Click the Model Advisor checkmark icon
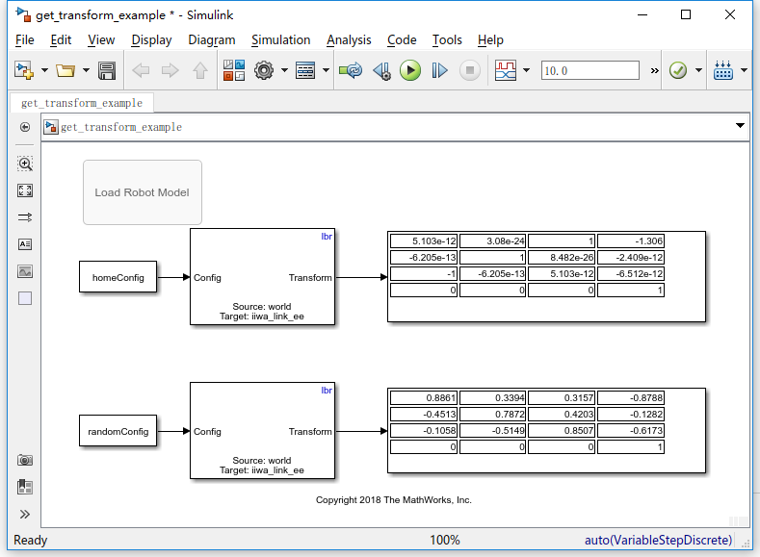The height and width of the screenshot is (557, 760). [678, 70]
